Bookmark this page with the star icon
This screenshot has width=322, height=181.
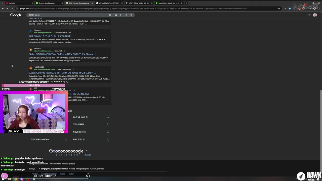[279, 8]
